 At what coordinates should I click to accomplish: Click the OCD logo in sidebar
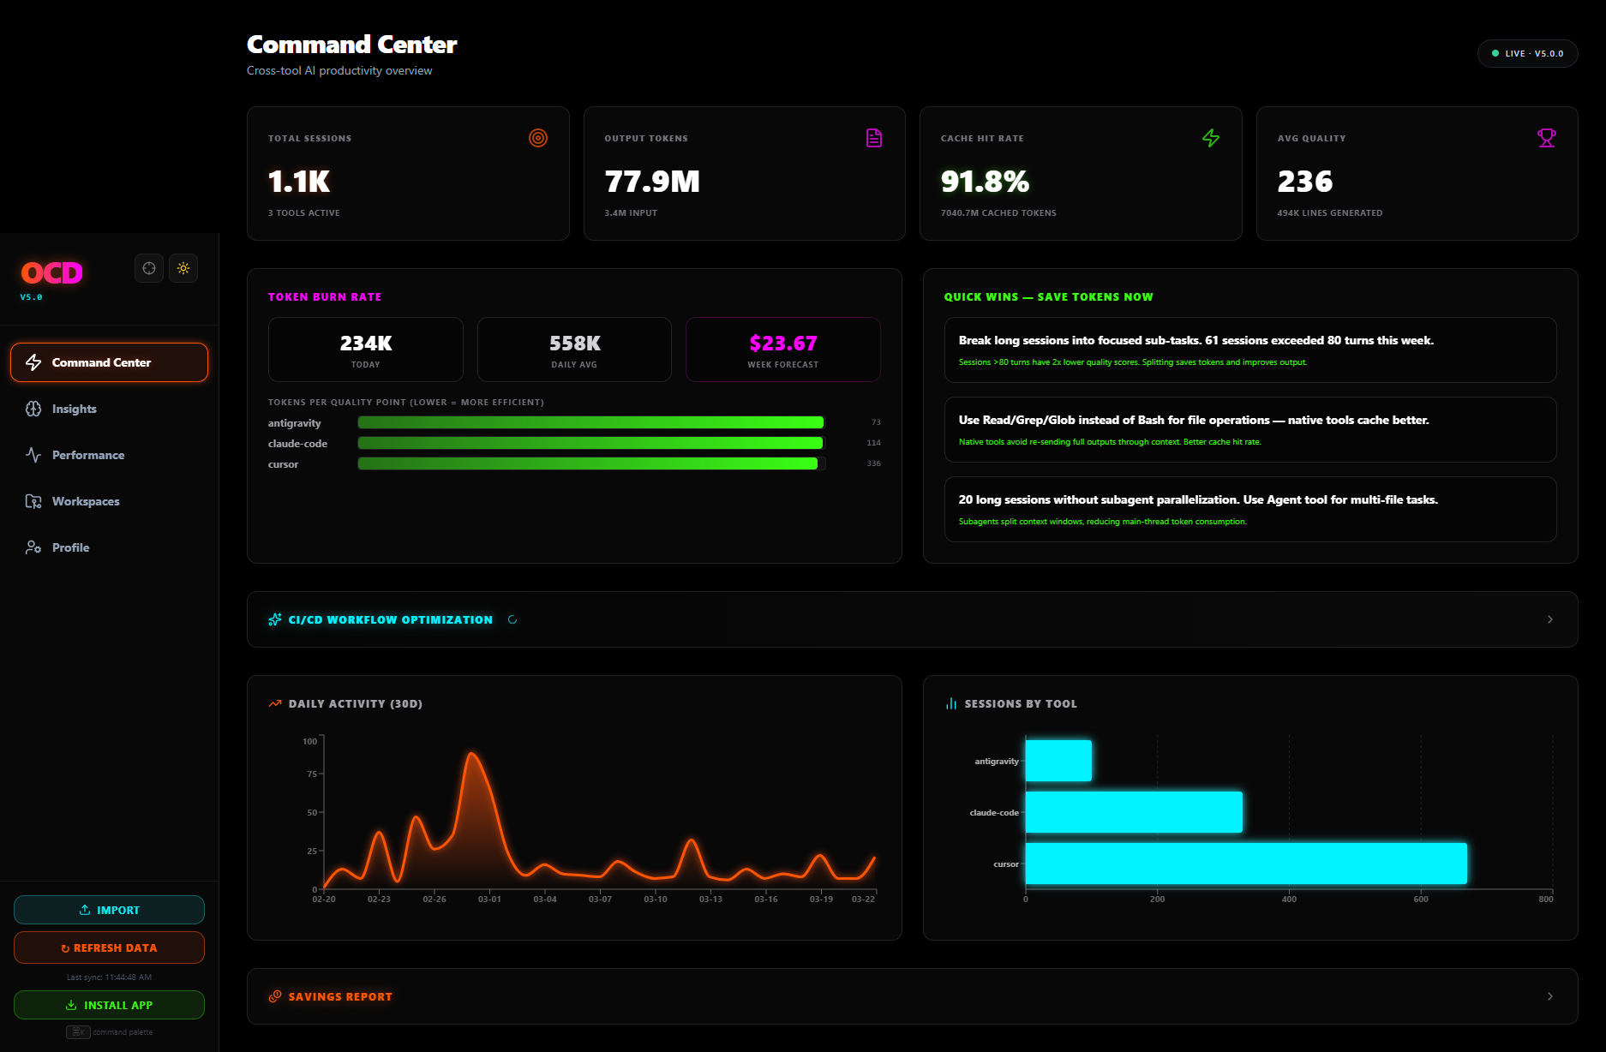click(52, 272)
